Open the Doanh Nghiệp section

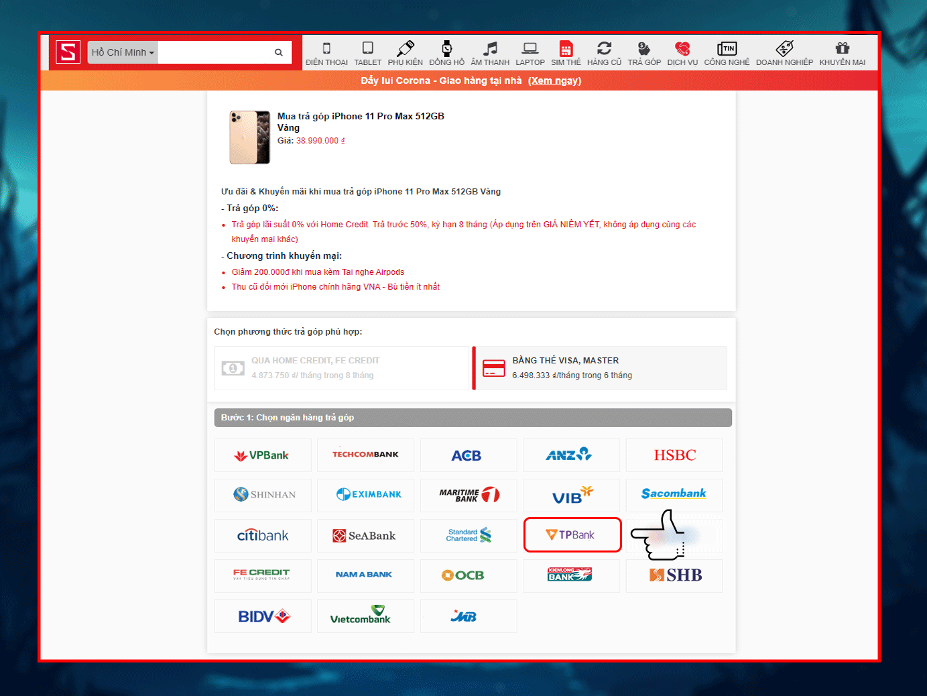point(785,54)
